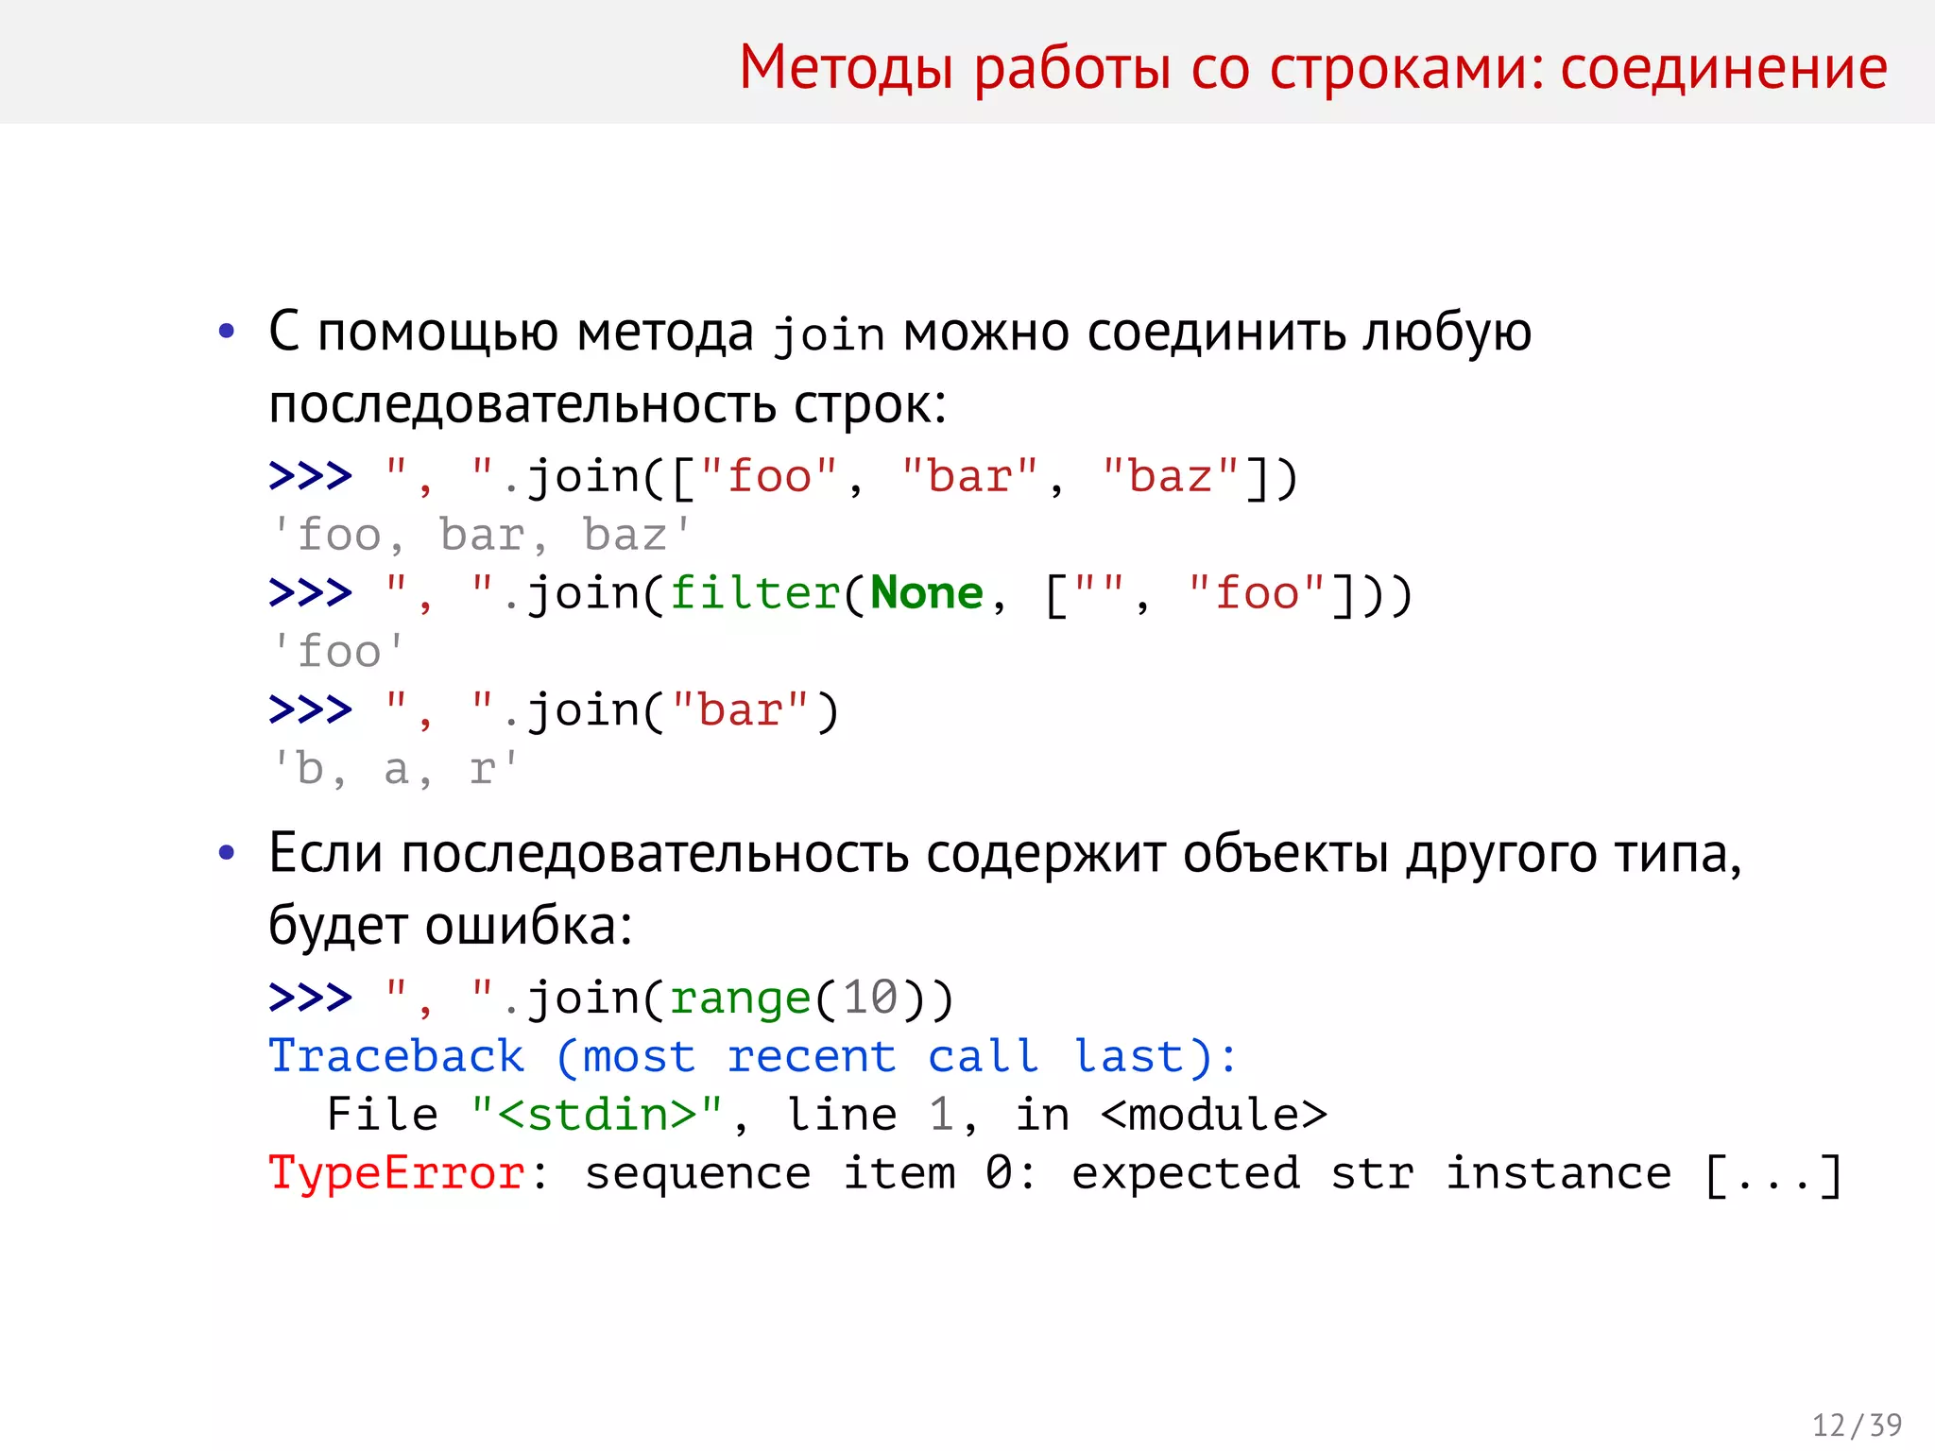Click the "<stdin>" string in the File line
1935x1451 pixels.
coord(597,1116)
